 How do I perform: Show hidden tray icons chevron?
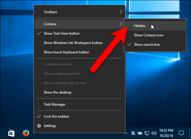[x=126, y=133]
